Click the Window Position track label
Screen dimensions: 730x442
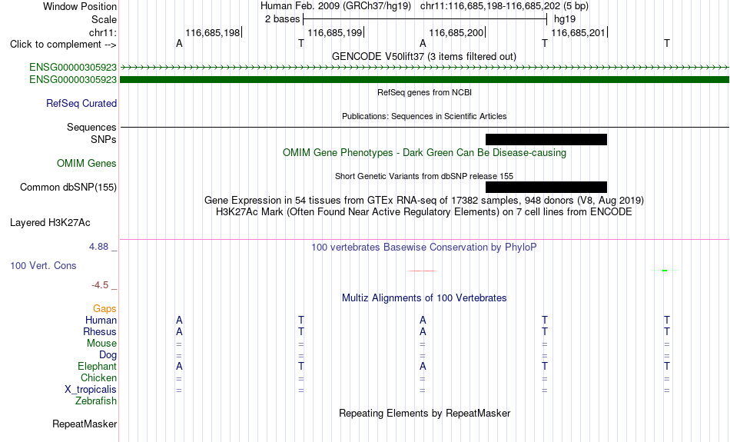coord(80,6)
